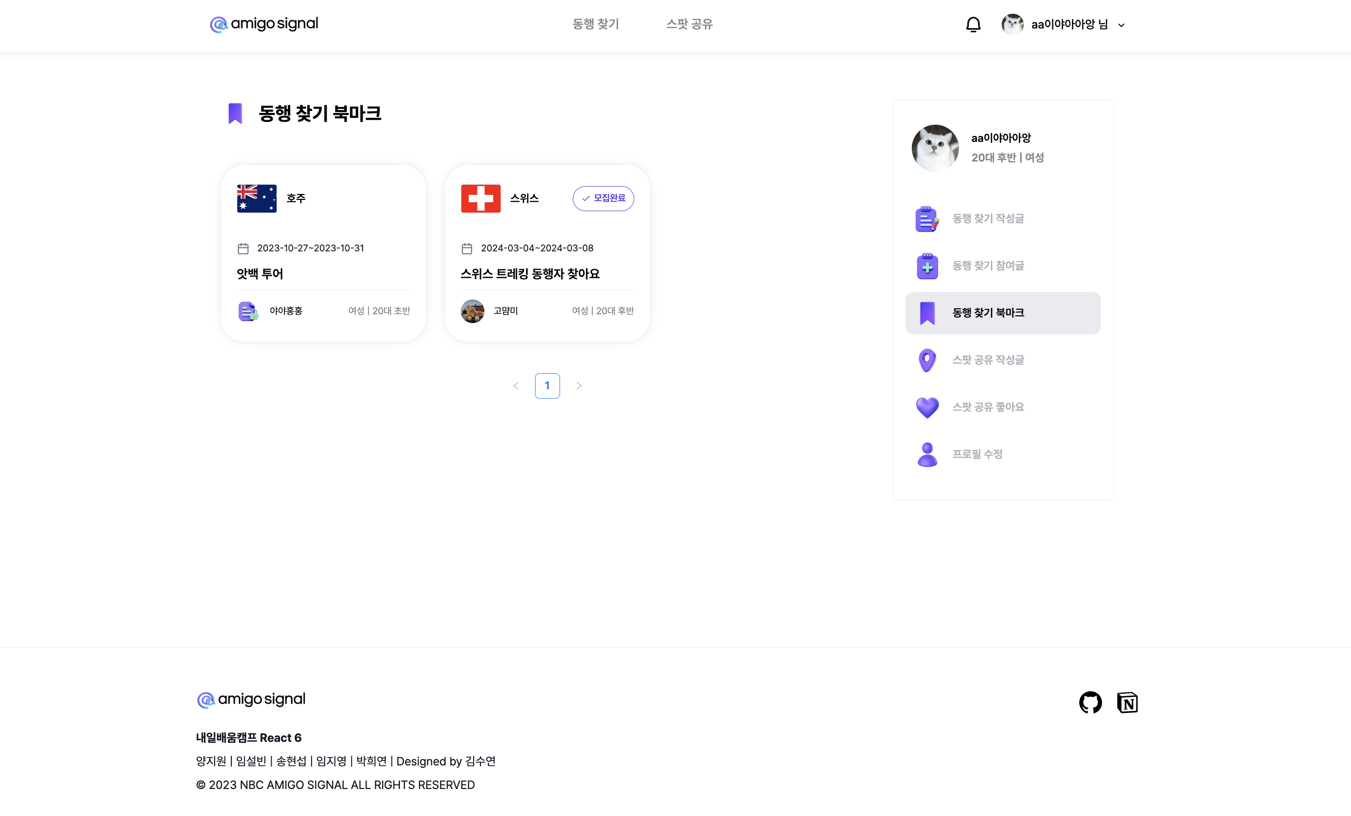
Task: Open the 동행 찾기 menu in the header
Action: 595,24
